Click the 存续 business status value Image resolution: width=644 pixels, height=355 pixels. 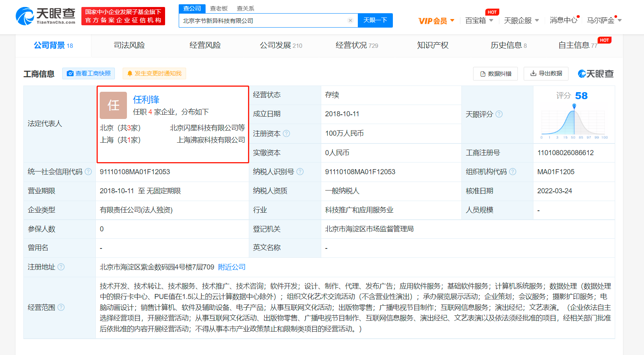pos(332,95)
